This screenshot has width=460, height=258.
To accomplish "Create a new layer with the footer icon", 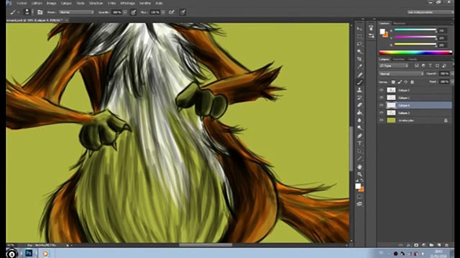I will point(439,245).
